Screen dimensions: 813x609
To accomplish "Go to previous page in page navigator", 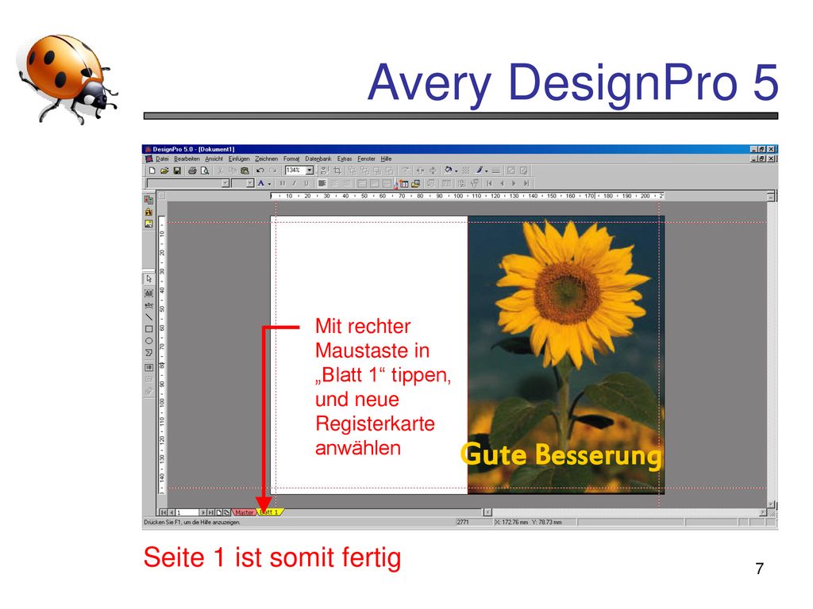I will click(171, 513).
